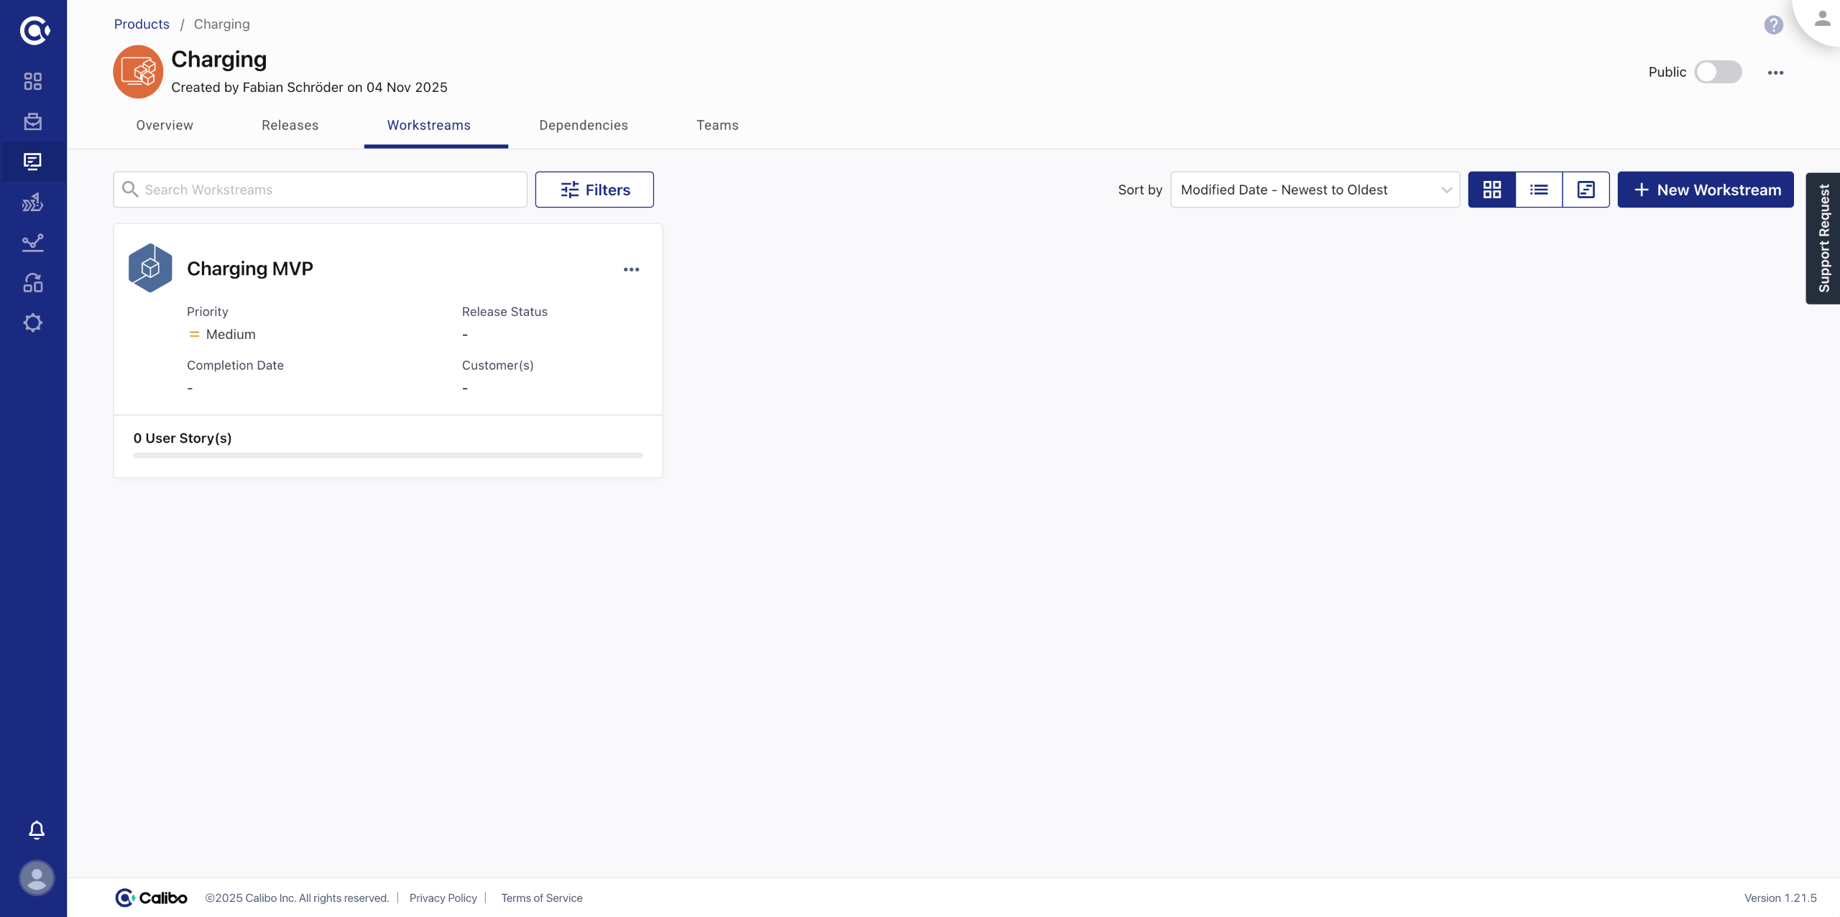This screenshot has height=917, width=1840.
Task: Open the dashboard grid icon in sidebar
Action: [33, 81]
